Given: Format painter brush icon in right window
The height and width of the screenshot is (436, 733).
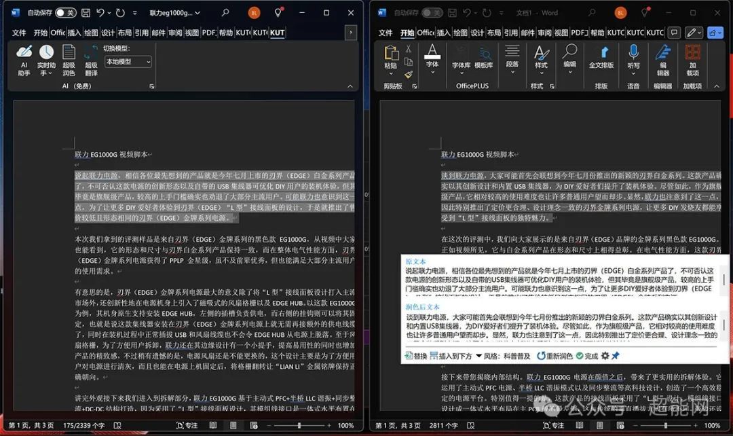Looking at the screenshot, I should (409, 75).
